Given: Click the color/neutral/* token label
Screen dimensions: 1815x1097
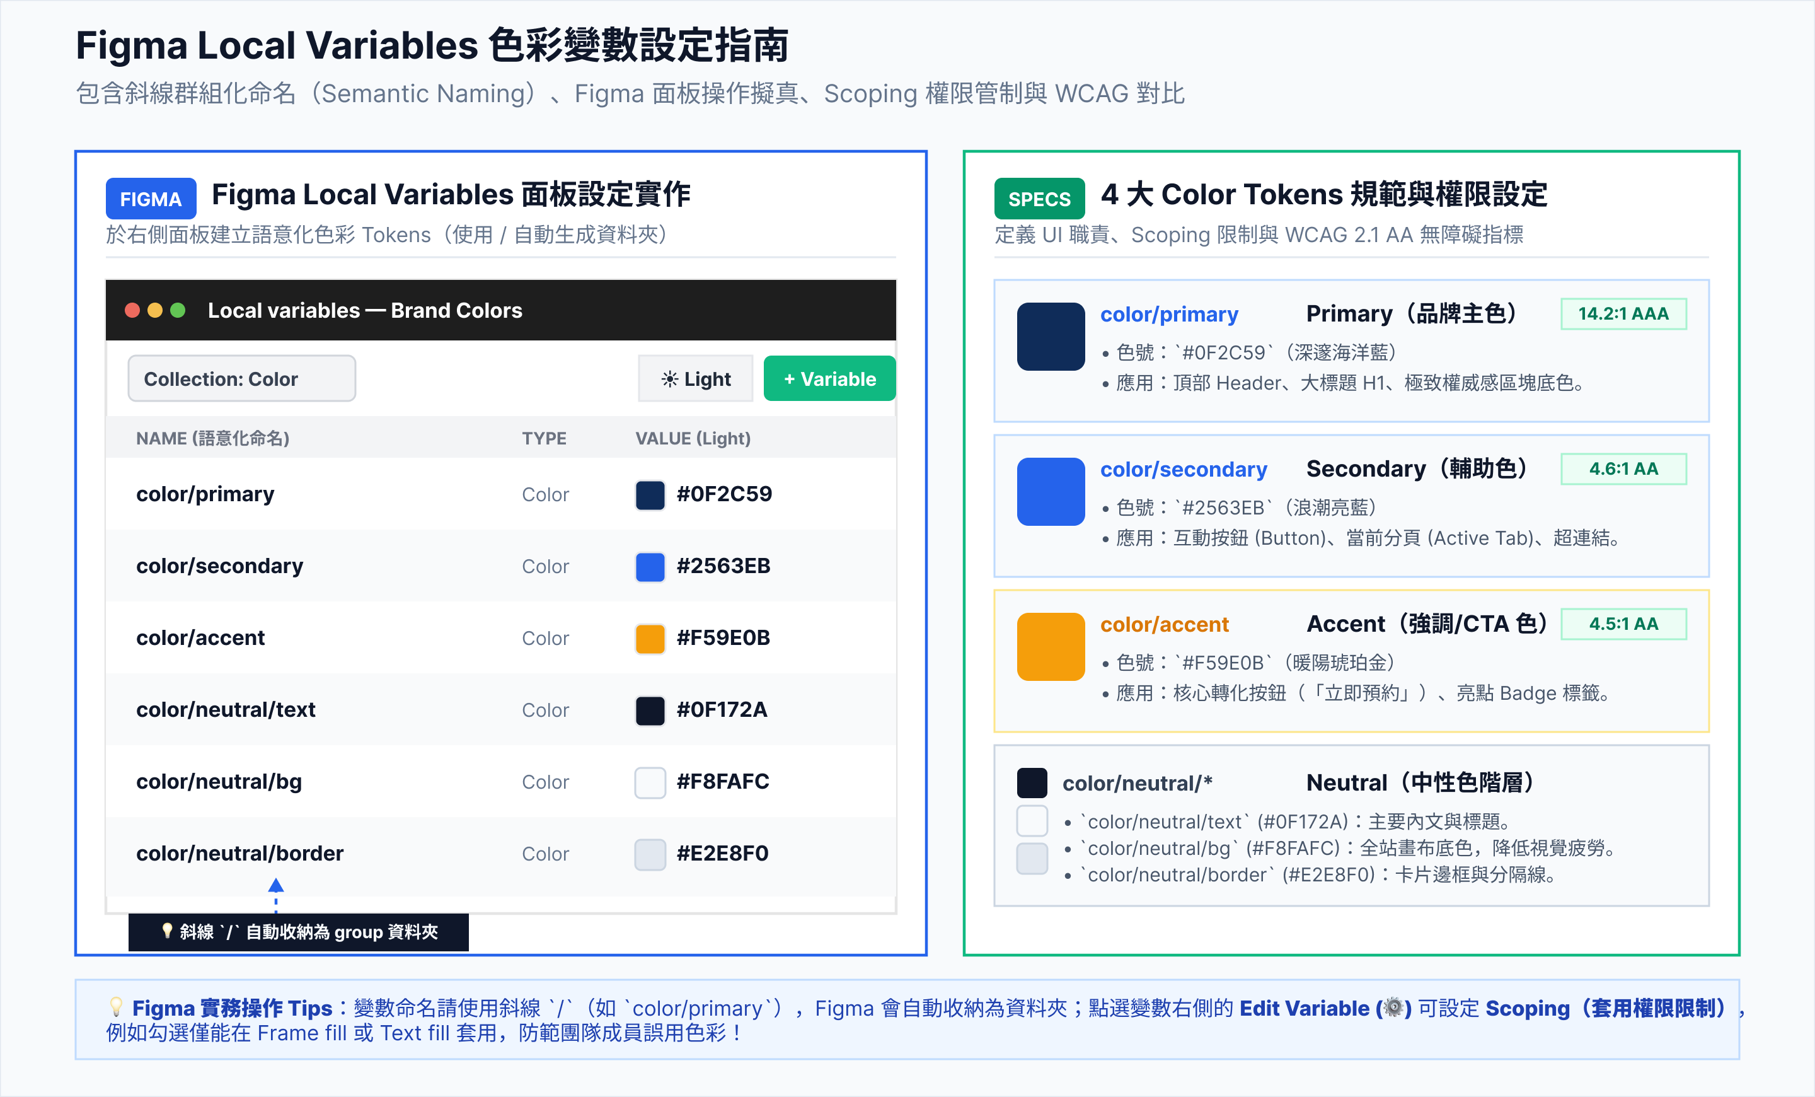Looking at the screenshot, I should [x=1138, y=783].
